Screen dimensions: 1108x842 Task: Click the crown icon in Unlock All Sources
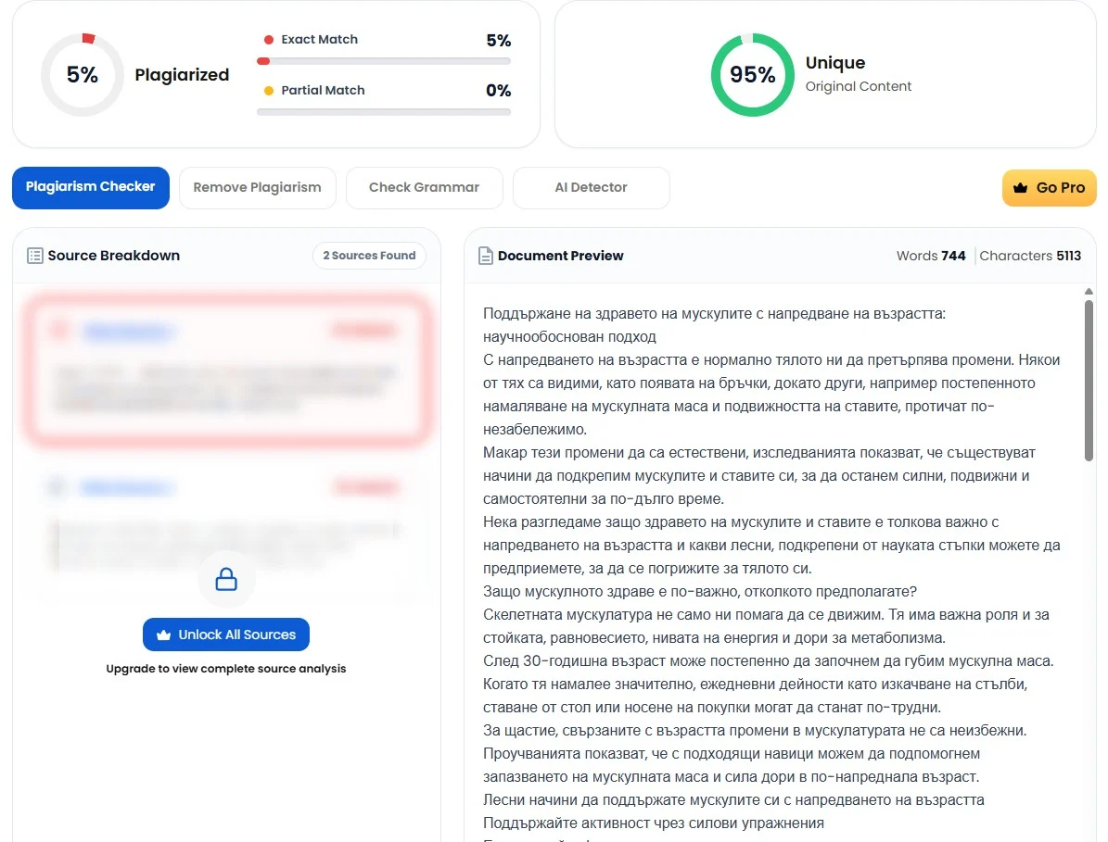tap(164, 635)
